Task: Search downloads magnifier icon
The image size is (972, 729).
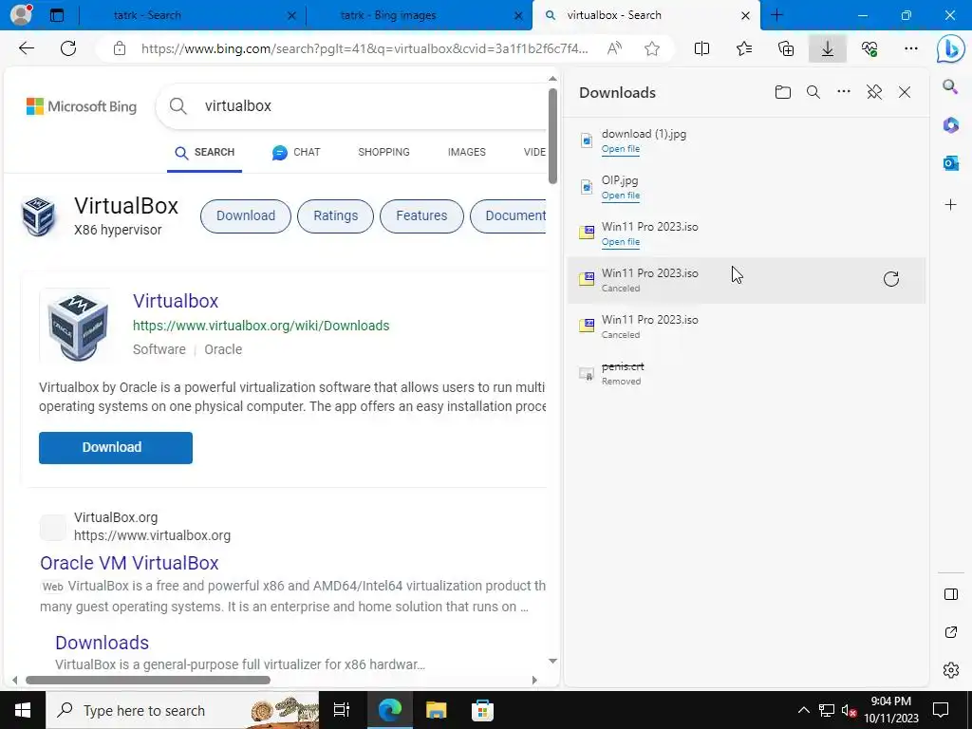Action: coord(813,92)
